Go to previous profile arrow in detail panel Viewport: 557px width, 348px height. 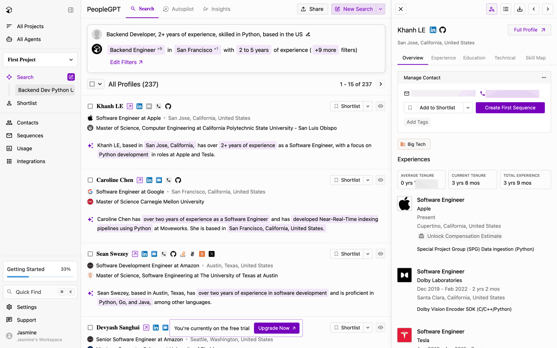(534, 9)
